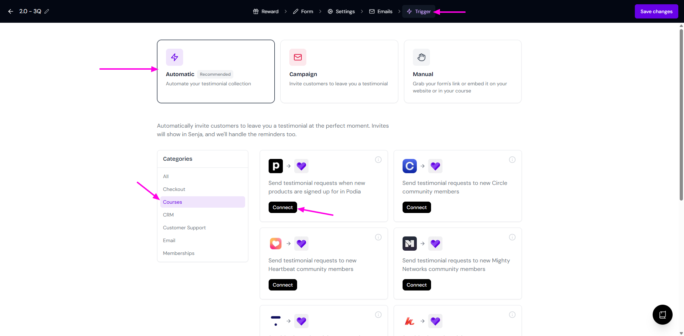
Task: Open info icon on the Circle card
Action: [512, 160]
